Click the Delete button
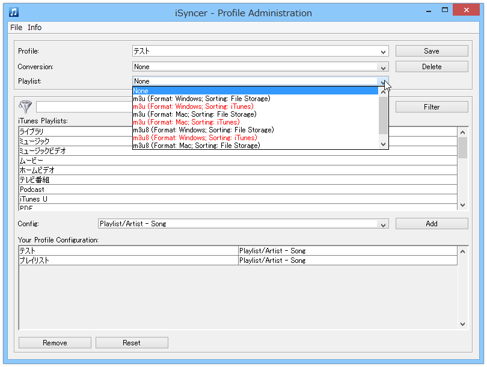The width and height of the screenshot is (487, 367). 432,67
